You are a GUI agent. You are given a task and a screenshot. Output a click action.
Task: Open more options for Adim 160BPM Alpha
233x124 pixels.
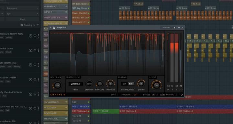coord(38,36)
